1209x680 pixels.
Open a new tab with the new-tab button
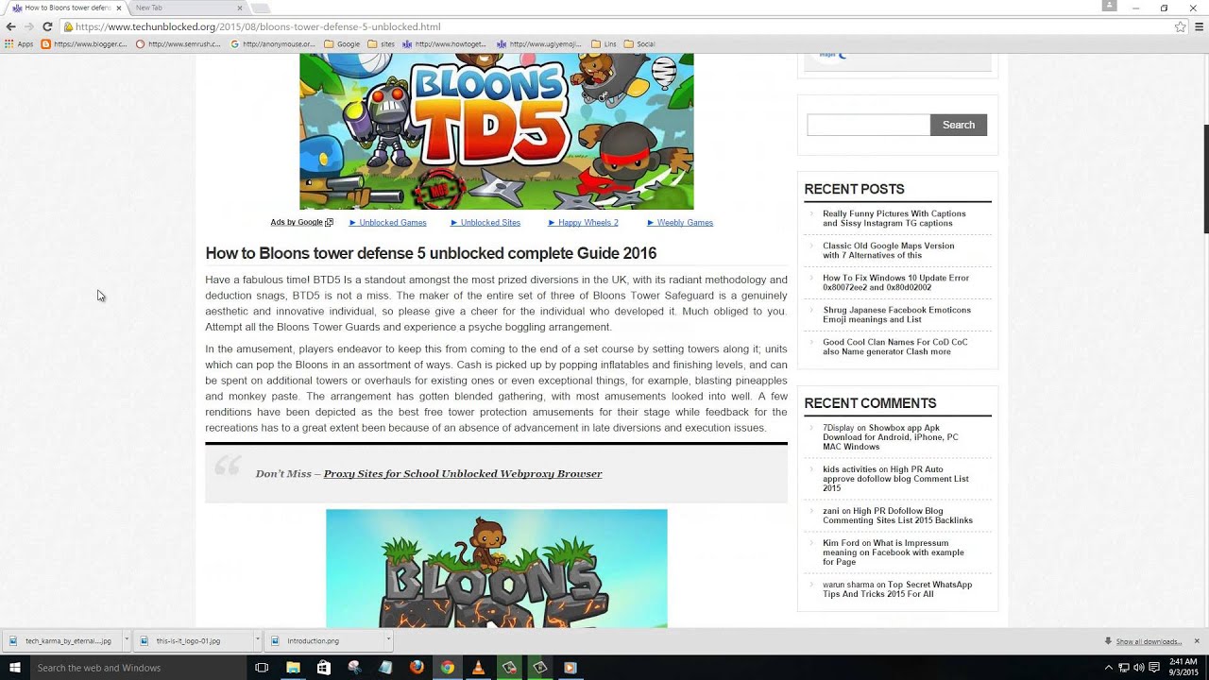[260, 8]
